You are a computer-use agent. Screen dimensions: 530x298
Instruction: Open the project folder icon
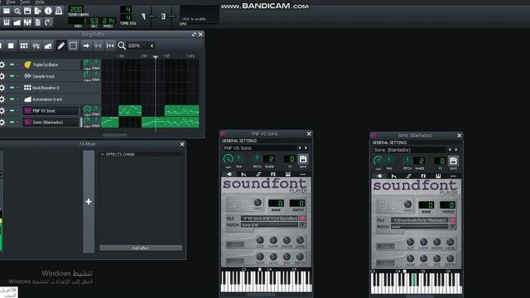[7, 11]
